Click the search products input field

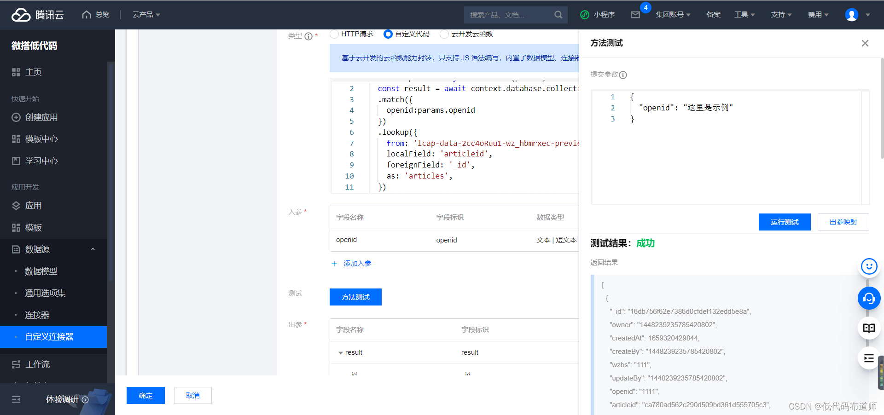click(x=509, y=15)
